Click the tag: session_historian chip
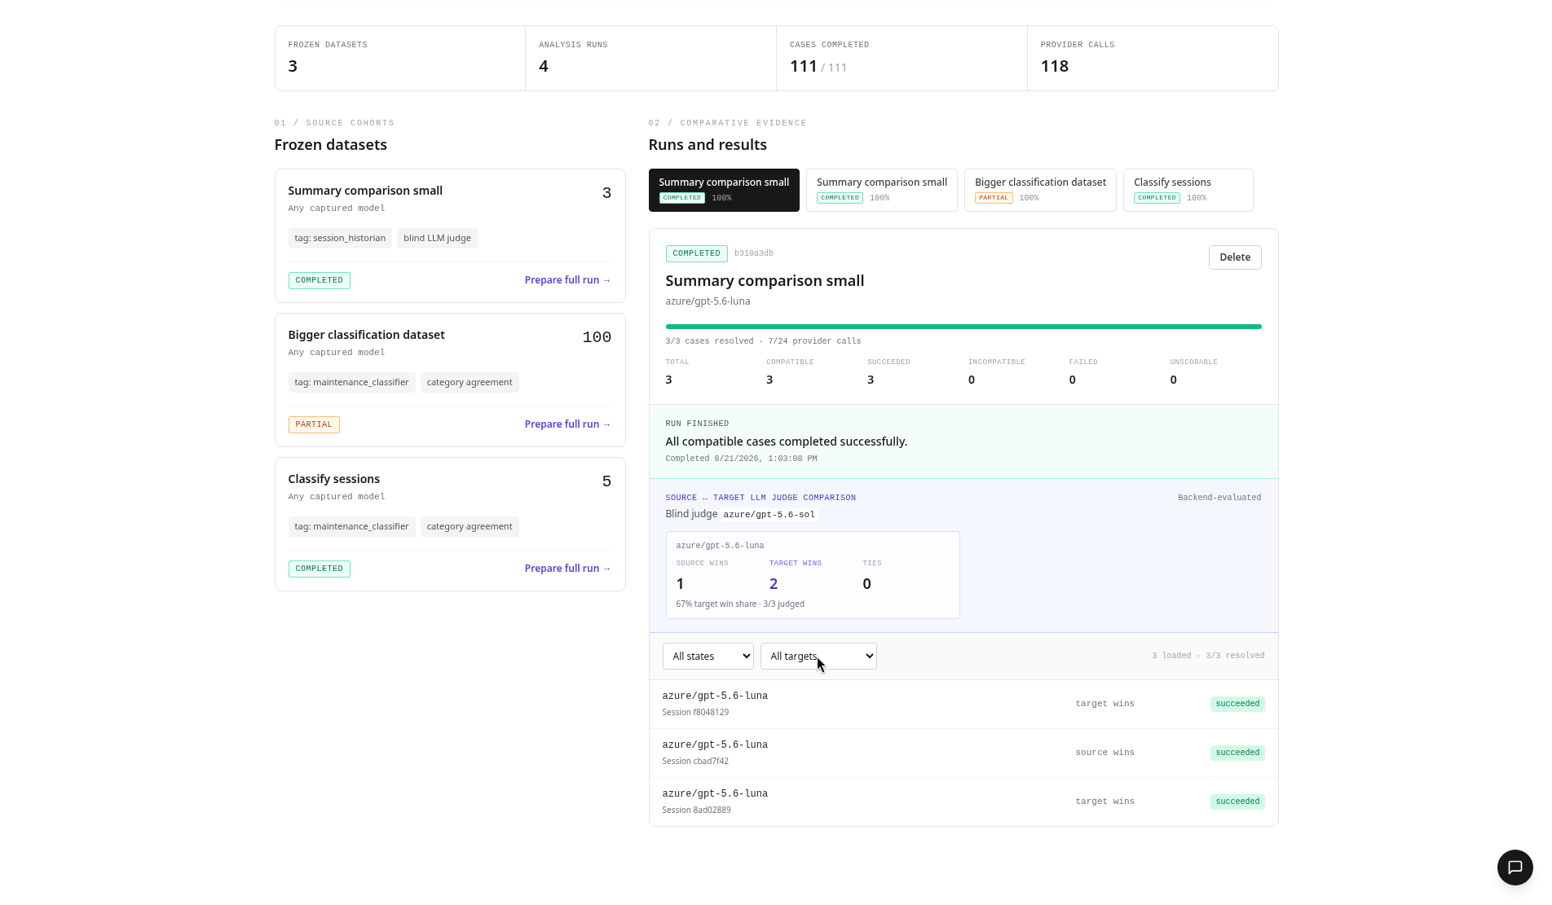This screenshot has width=1552, height=905. click(340, 238)
